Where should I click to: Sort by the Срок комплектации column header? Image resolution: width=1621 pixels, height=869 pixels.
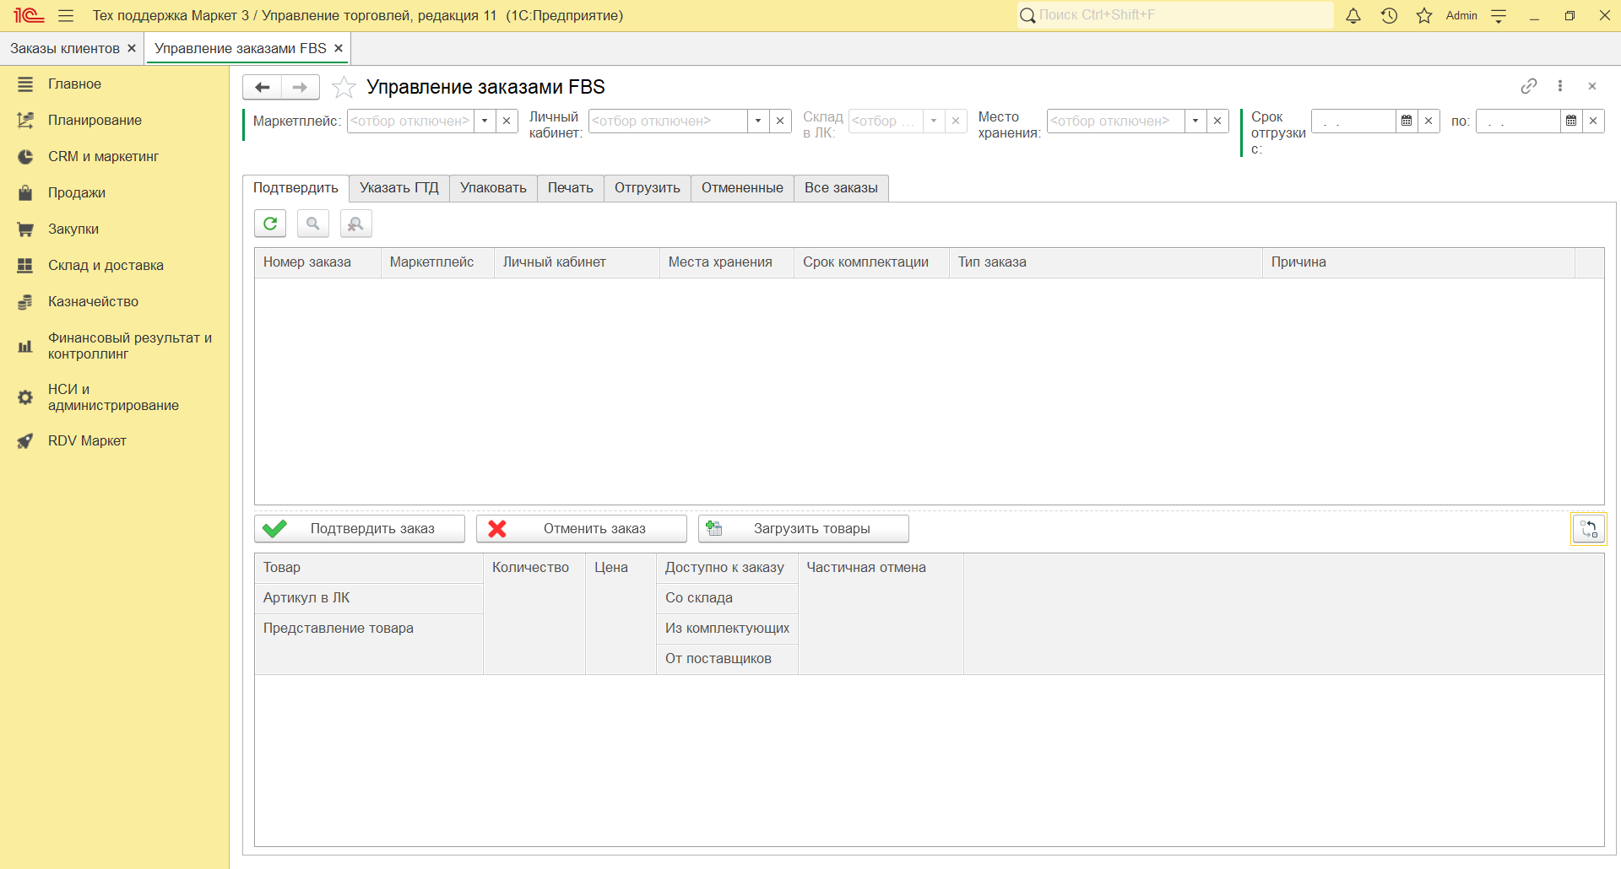871,262
